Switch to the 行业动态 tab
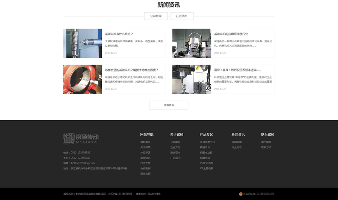This screenshot has height=200, width=338. pyautogui.click(x=181, y=16)
